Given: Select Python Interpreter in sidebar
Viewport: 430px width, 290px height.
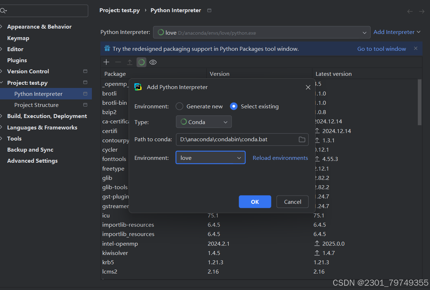Looking at the screenshot, I should 46,94.
